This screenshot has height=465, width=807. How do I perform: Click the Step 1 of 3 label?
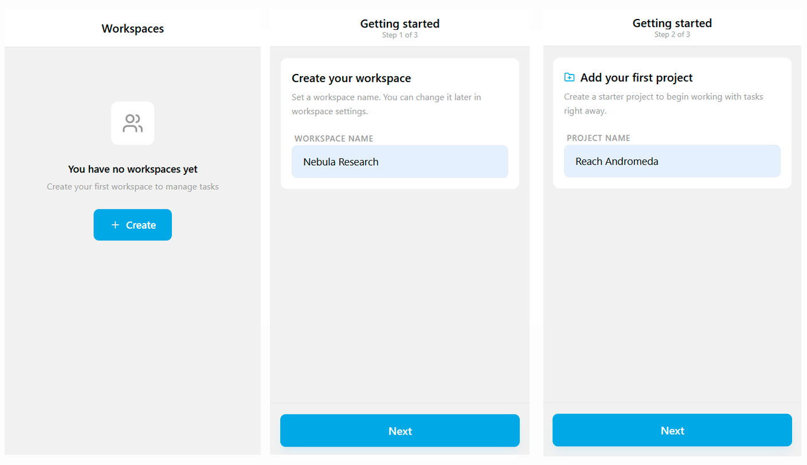(399, 34)
